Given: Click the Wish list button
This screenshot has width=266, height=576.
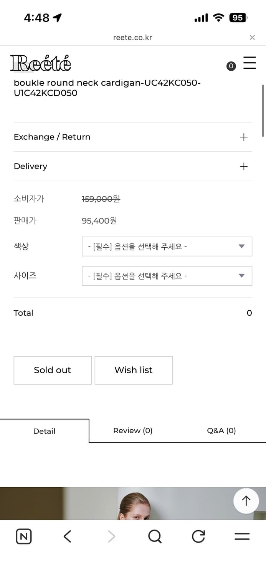Looking at the screenshot, I should (x=134, y=370).
